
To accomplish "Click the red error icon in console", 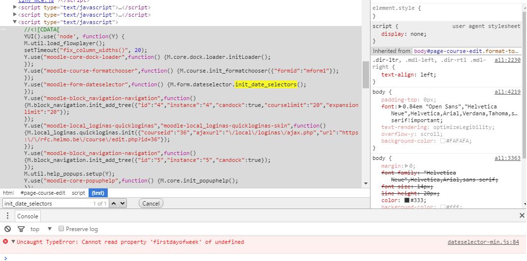I will click(x=5, y=241).
